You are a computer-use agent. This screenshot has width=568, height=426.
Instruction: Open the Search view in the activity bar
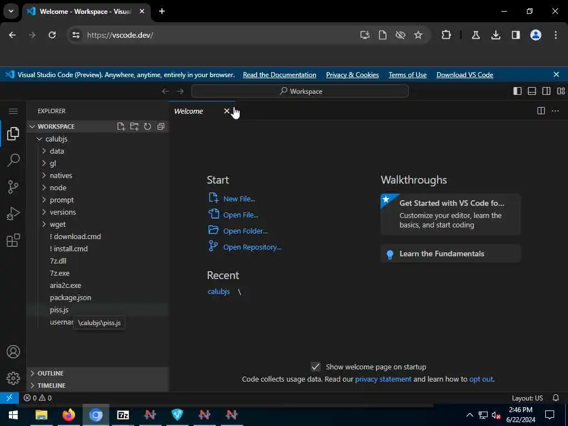point(13,160)
